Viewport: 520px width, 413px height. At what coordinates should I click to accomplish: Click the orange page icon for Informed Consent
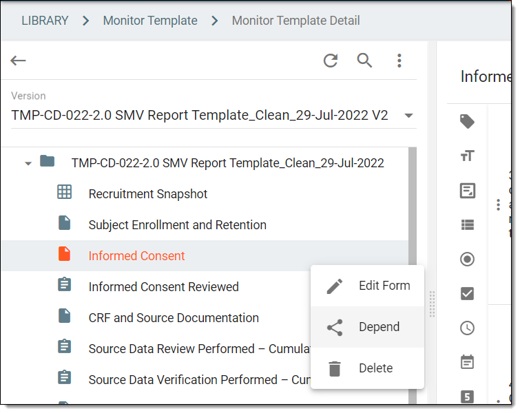pyautogui.click(x=64, y=254)
